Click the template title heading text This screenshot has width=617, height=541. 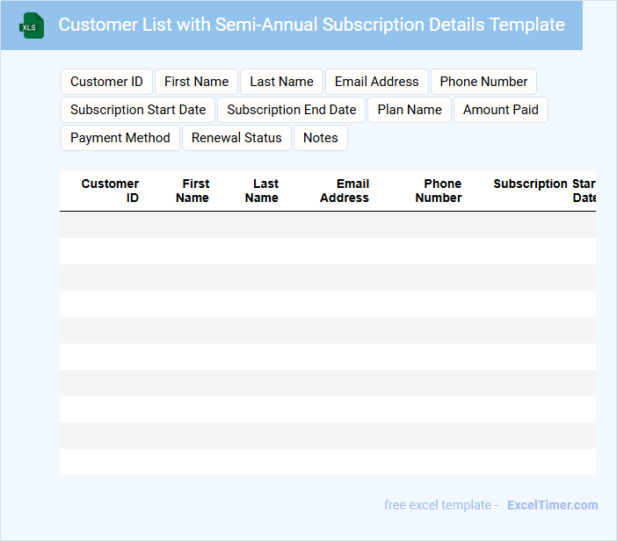point(311,25)
